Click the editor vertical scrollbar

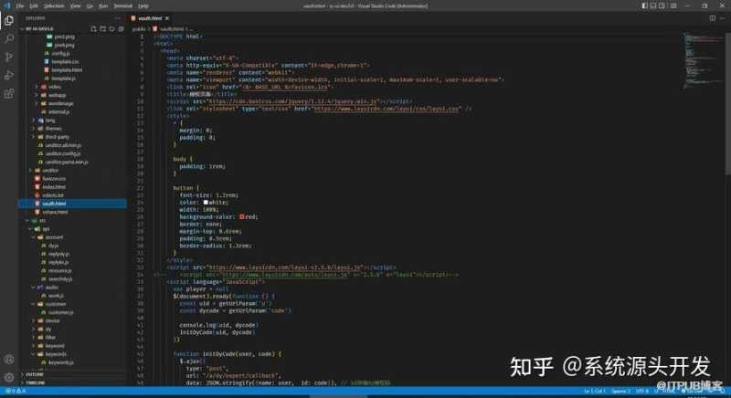[x=728, y=102]
